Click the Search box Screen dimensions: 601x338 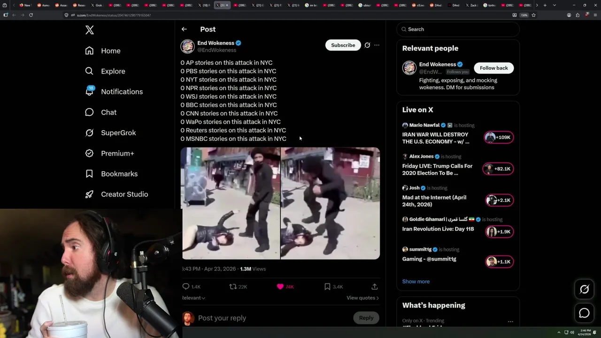[458, 29]
